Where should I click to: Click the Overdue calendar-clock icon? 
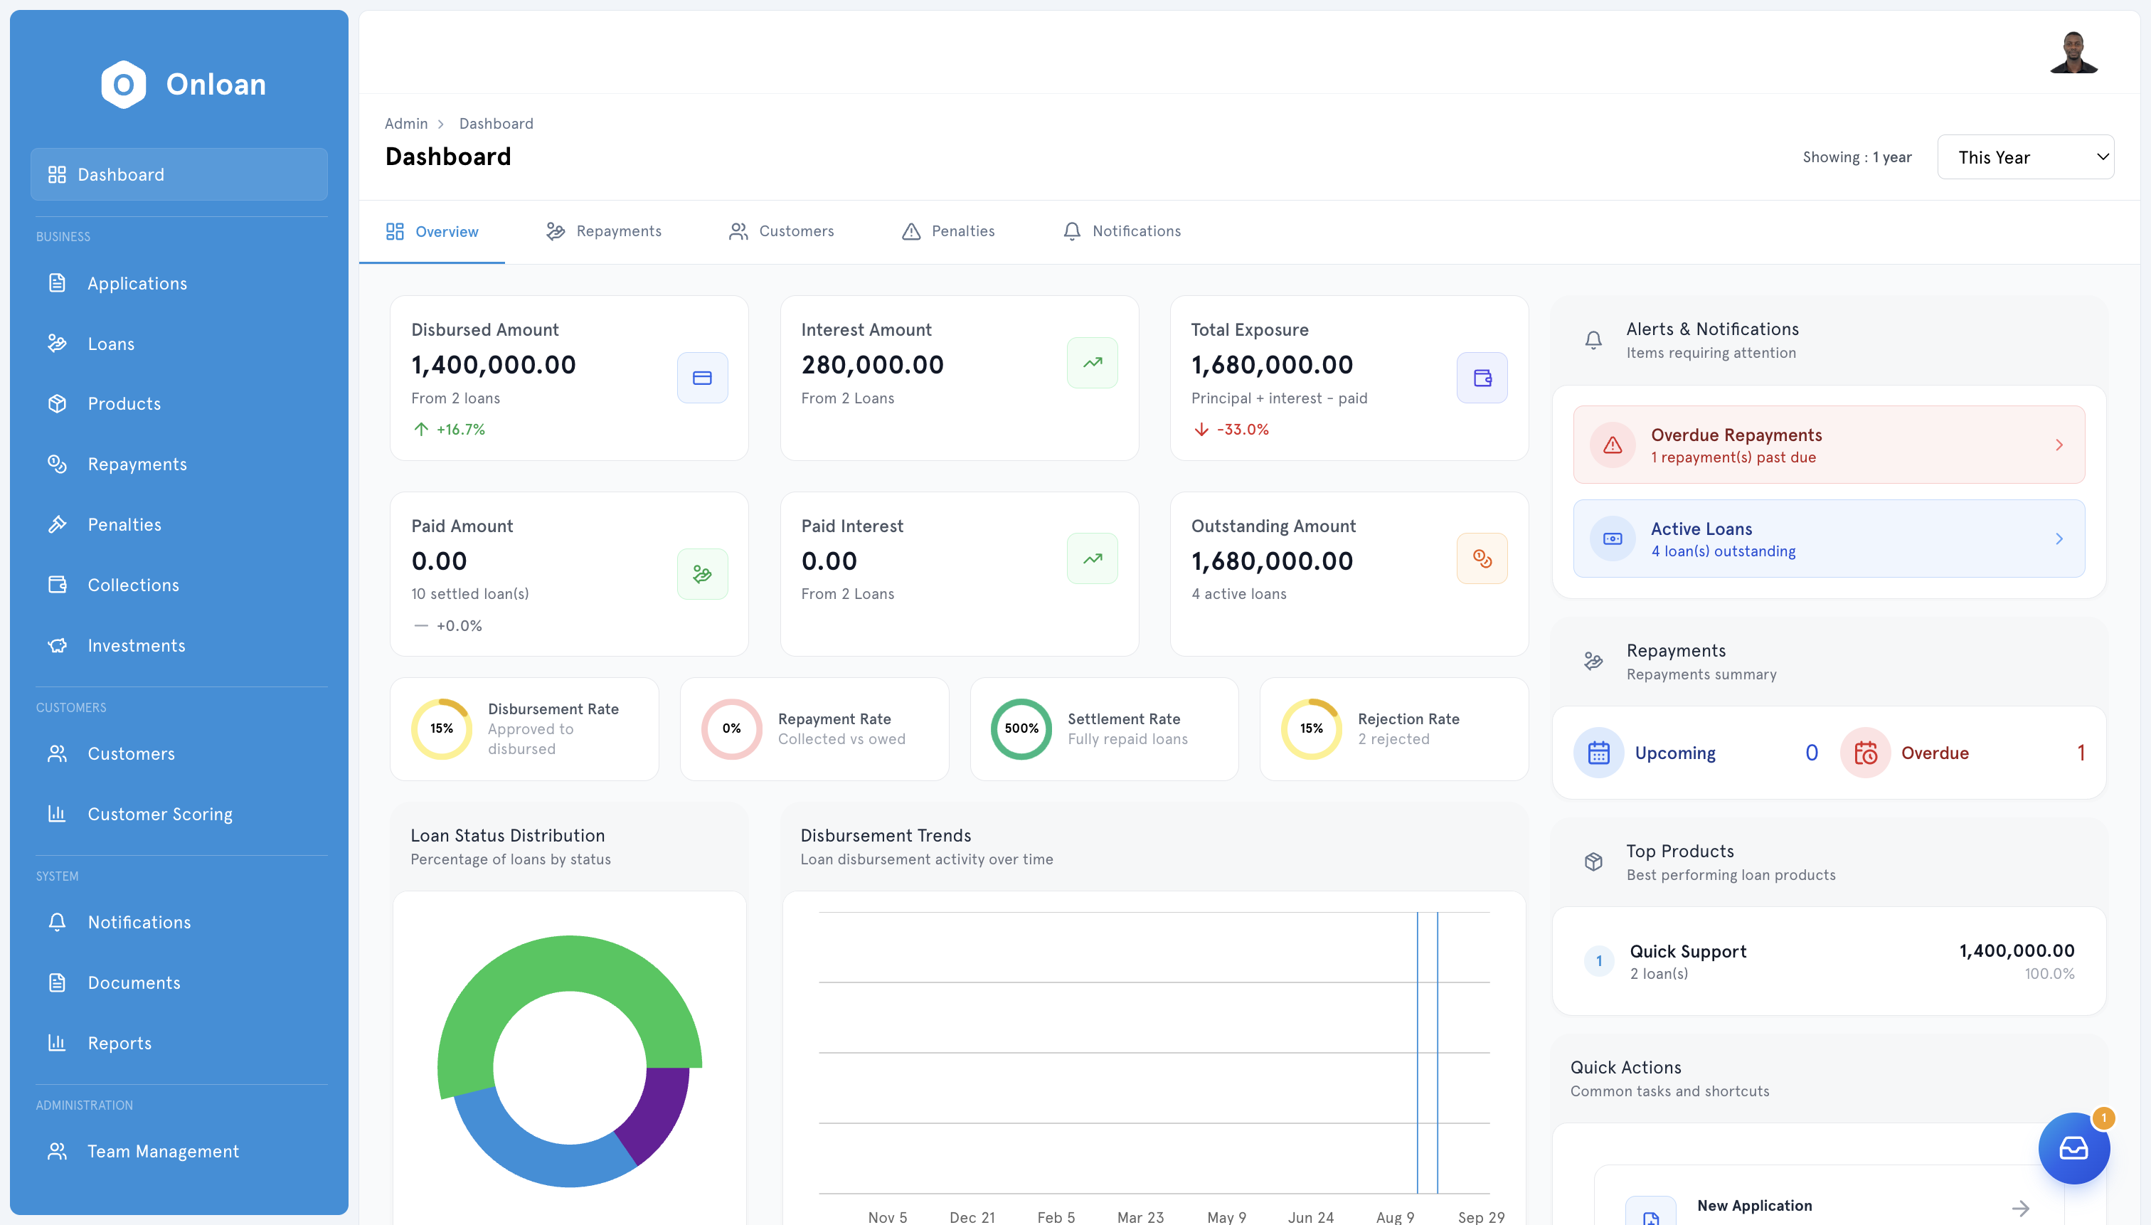1865,753
